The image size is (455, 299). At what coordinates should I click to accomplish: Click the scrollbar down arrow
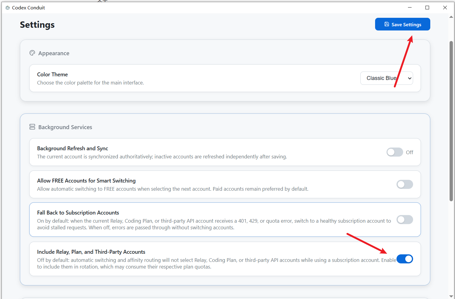click(x=451, y=296)
